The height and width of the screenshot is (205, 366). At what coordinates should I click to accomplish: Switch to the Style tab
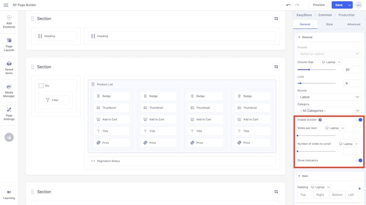point(329,24)
